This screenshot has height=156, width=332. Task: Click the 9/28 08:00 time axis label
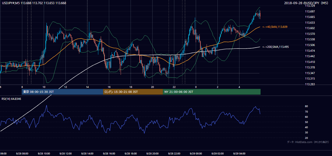coord(22,154)
